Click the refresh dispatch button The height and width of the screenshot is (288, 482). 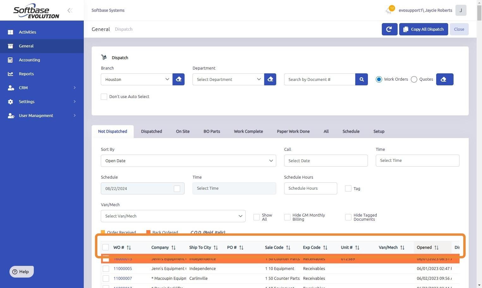(389, 29)
